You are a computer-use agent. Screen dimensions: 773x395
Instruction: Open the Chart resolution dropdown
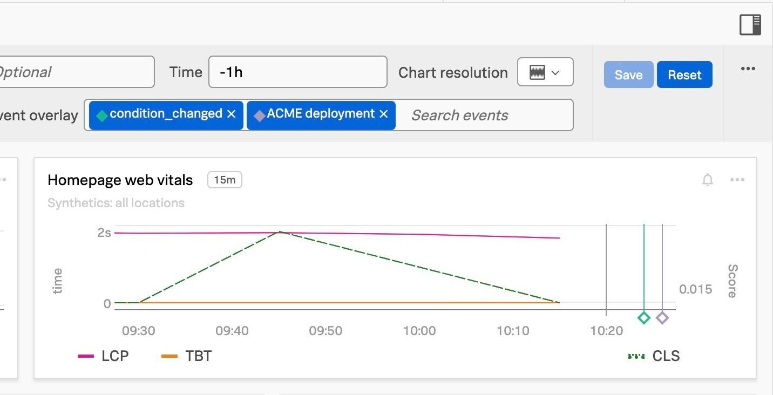tap(545, 72)
